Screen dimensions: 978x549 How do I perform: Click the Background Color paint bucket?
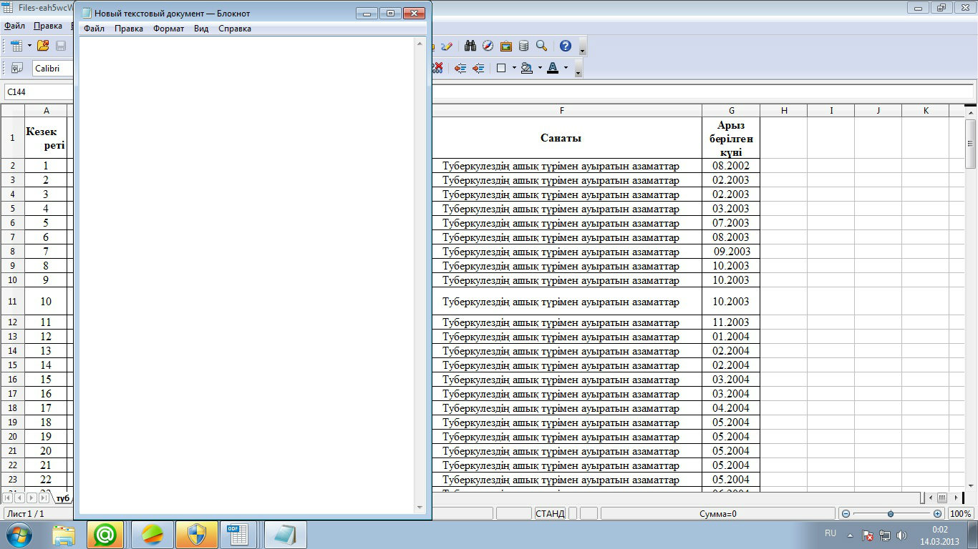pos(527,68)
